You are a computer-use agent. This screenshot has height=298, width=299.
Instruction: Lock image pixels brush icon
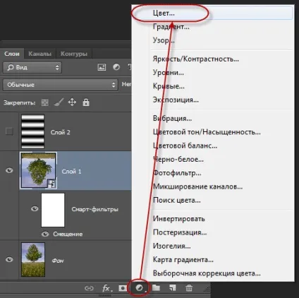59,102
